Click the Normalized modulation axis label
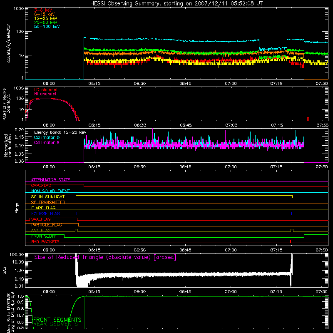This screenshot has height=333, width=333. coord(8,145)
